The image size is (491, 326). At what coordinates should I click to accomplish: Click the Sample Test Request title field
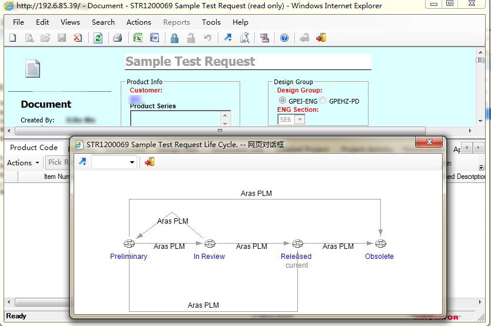pyautogui.click(x=248, y=62)
